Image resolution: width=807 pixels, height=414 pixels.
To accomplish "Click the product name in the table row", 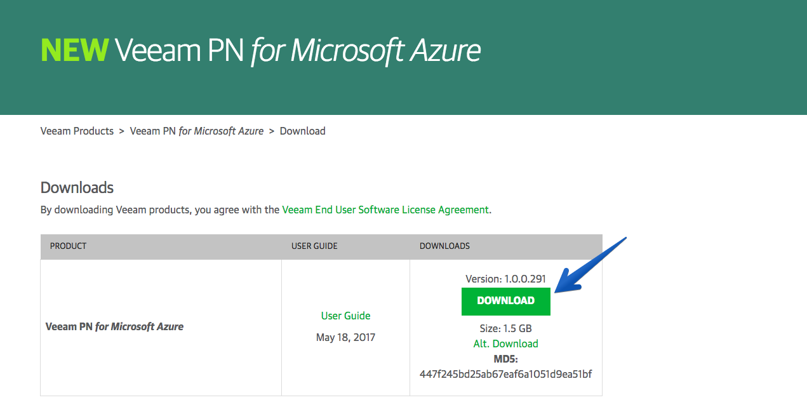I will pyautogui.click(x=114, y=326).
